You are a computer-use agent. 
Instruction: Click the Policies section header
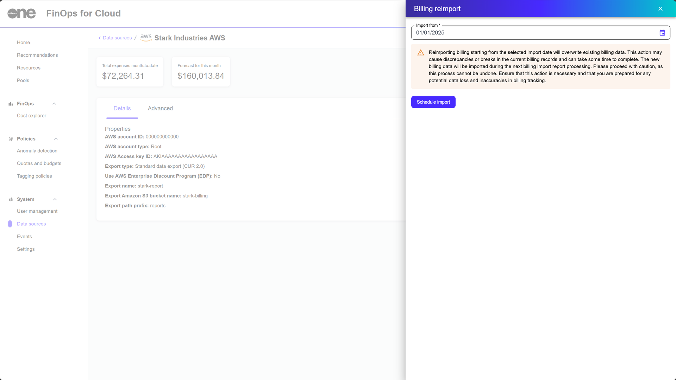(26, 139)
